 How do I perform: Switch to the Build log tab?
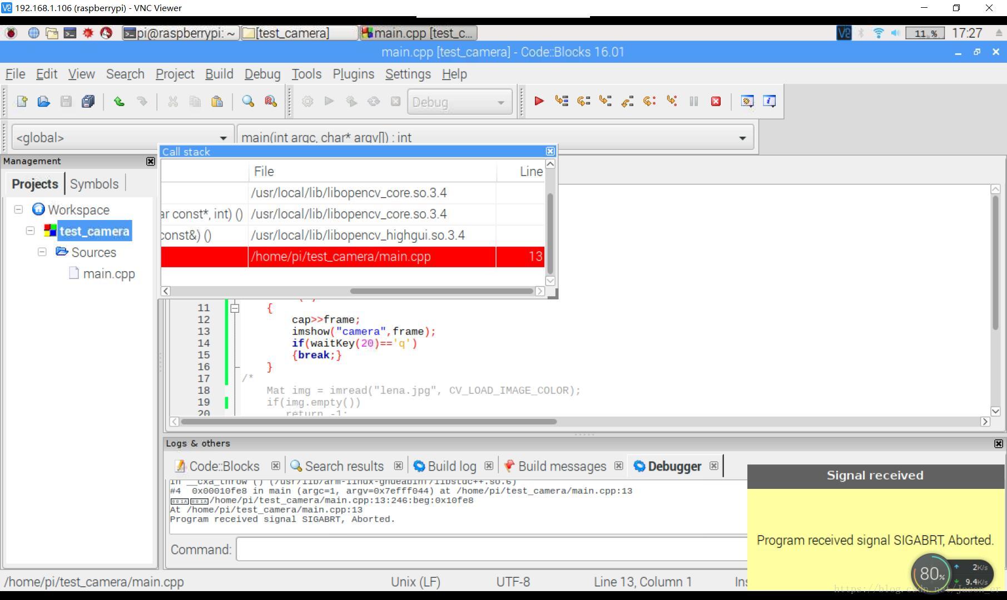click(x=445, y=466)
